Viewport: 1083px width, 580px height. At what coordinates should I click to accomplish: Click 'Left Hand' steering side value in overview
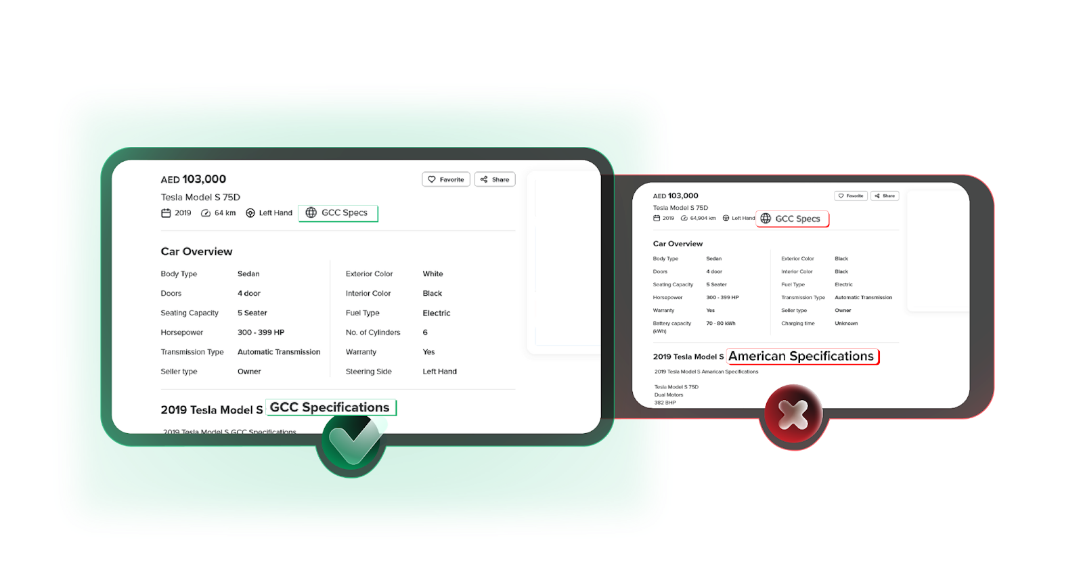tap(440, 372)
